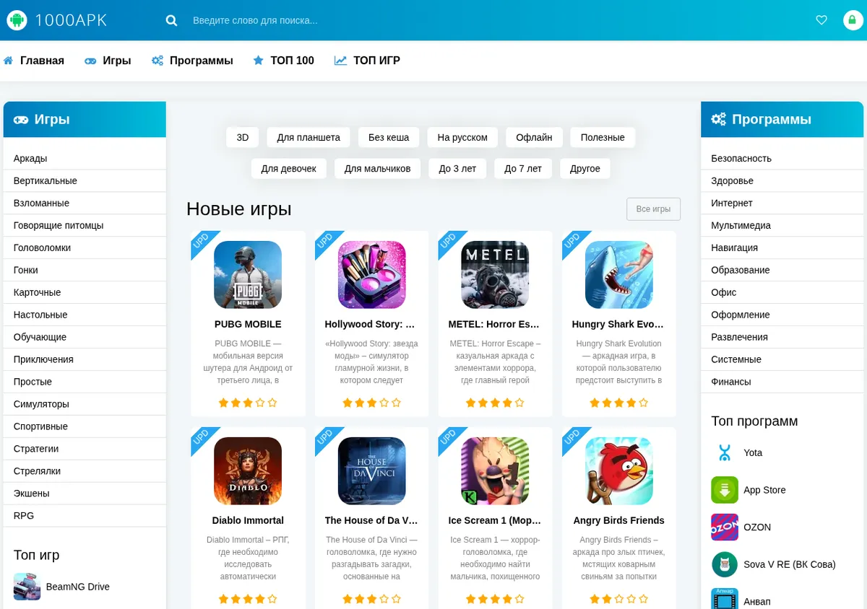867x609 pixels.
Task: Open the Hungry Shark Evolution icon
Action: pyautogui.click(x=619, y=275)
